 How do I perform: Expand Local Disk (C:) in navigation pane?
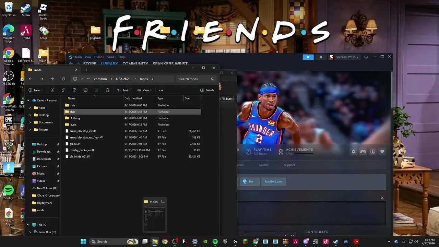pos(30,232)
